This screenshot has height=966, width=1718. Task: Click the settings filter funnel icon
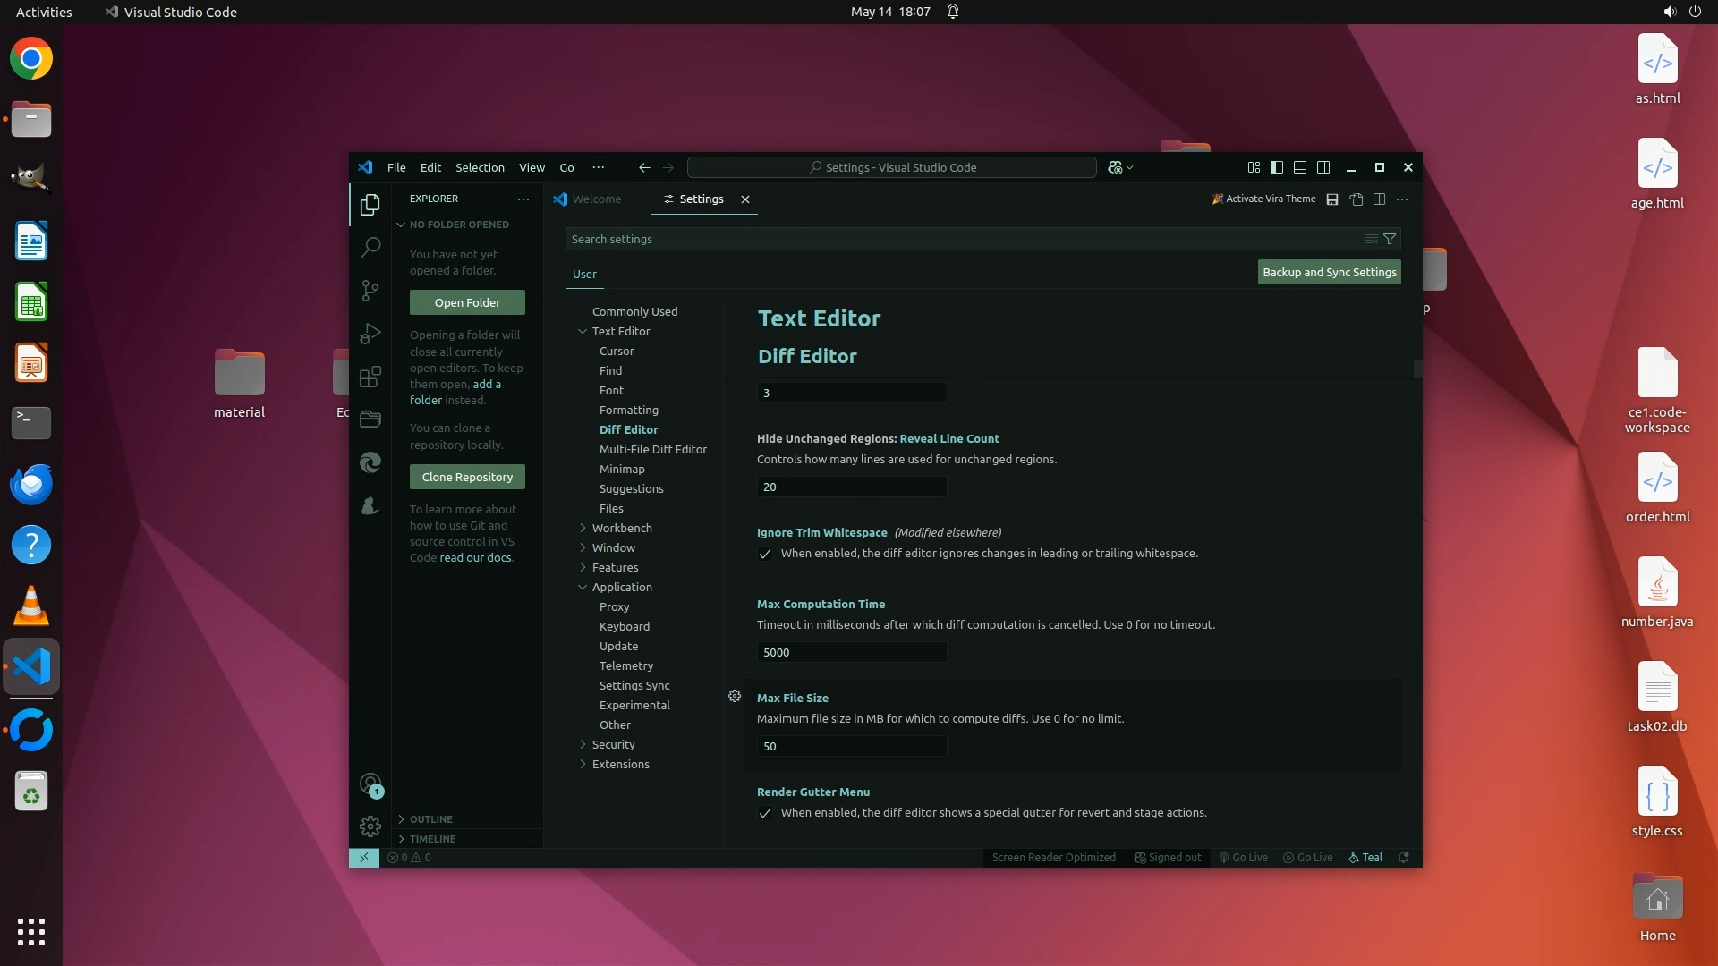1390,239
